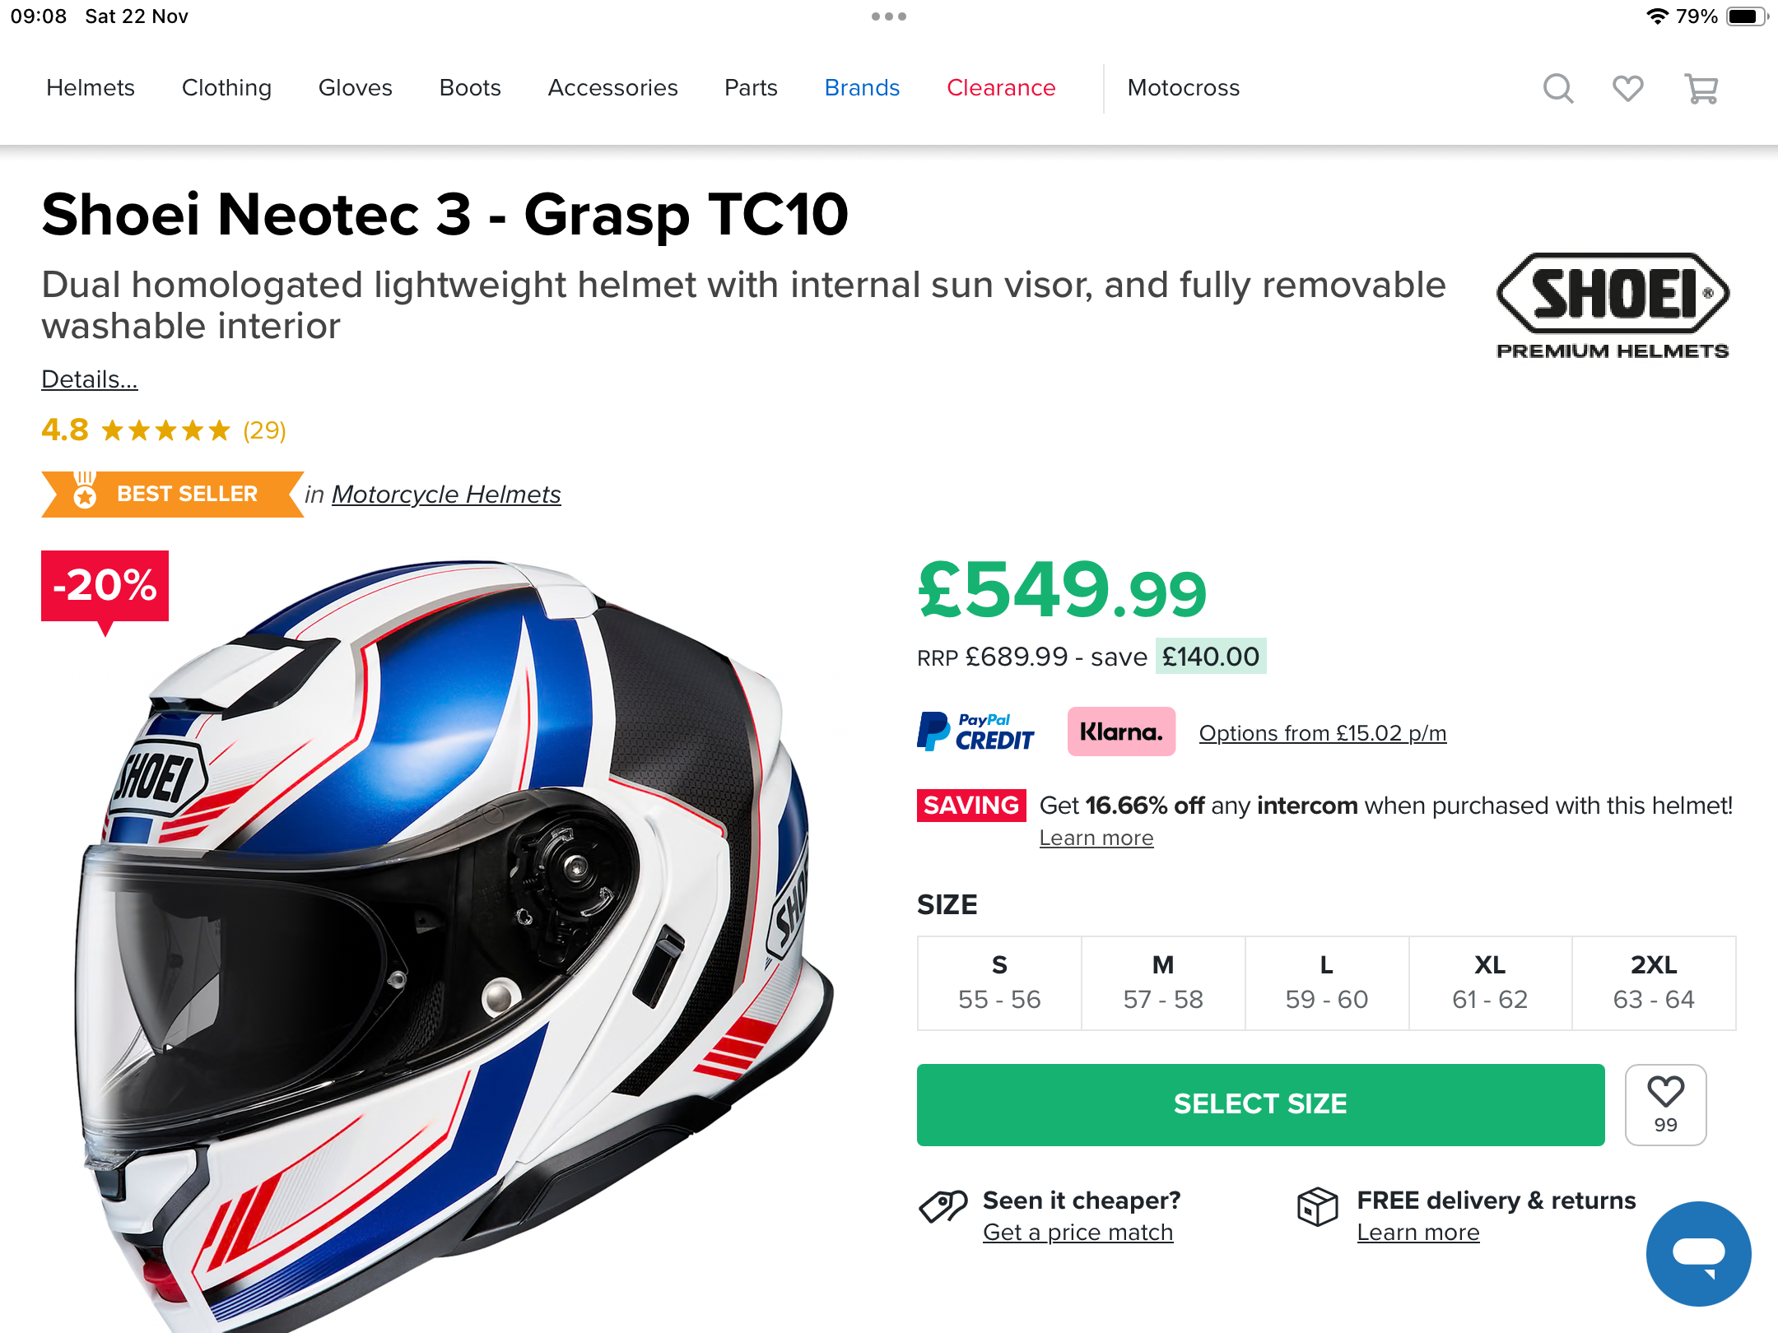Select size S 55 - 56

[x=999, y=982]
